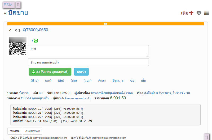Image resolution: width=212 pixels, height=140 pixels.
Task: Click the scroll-to-top arrows at bottom right
Action: [207, 137]
